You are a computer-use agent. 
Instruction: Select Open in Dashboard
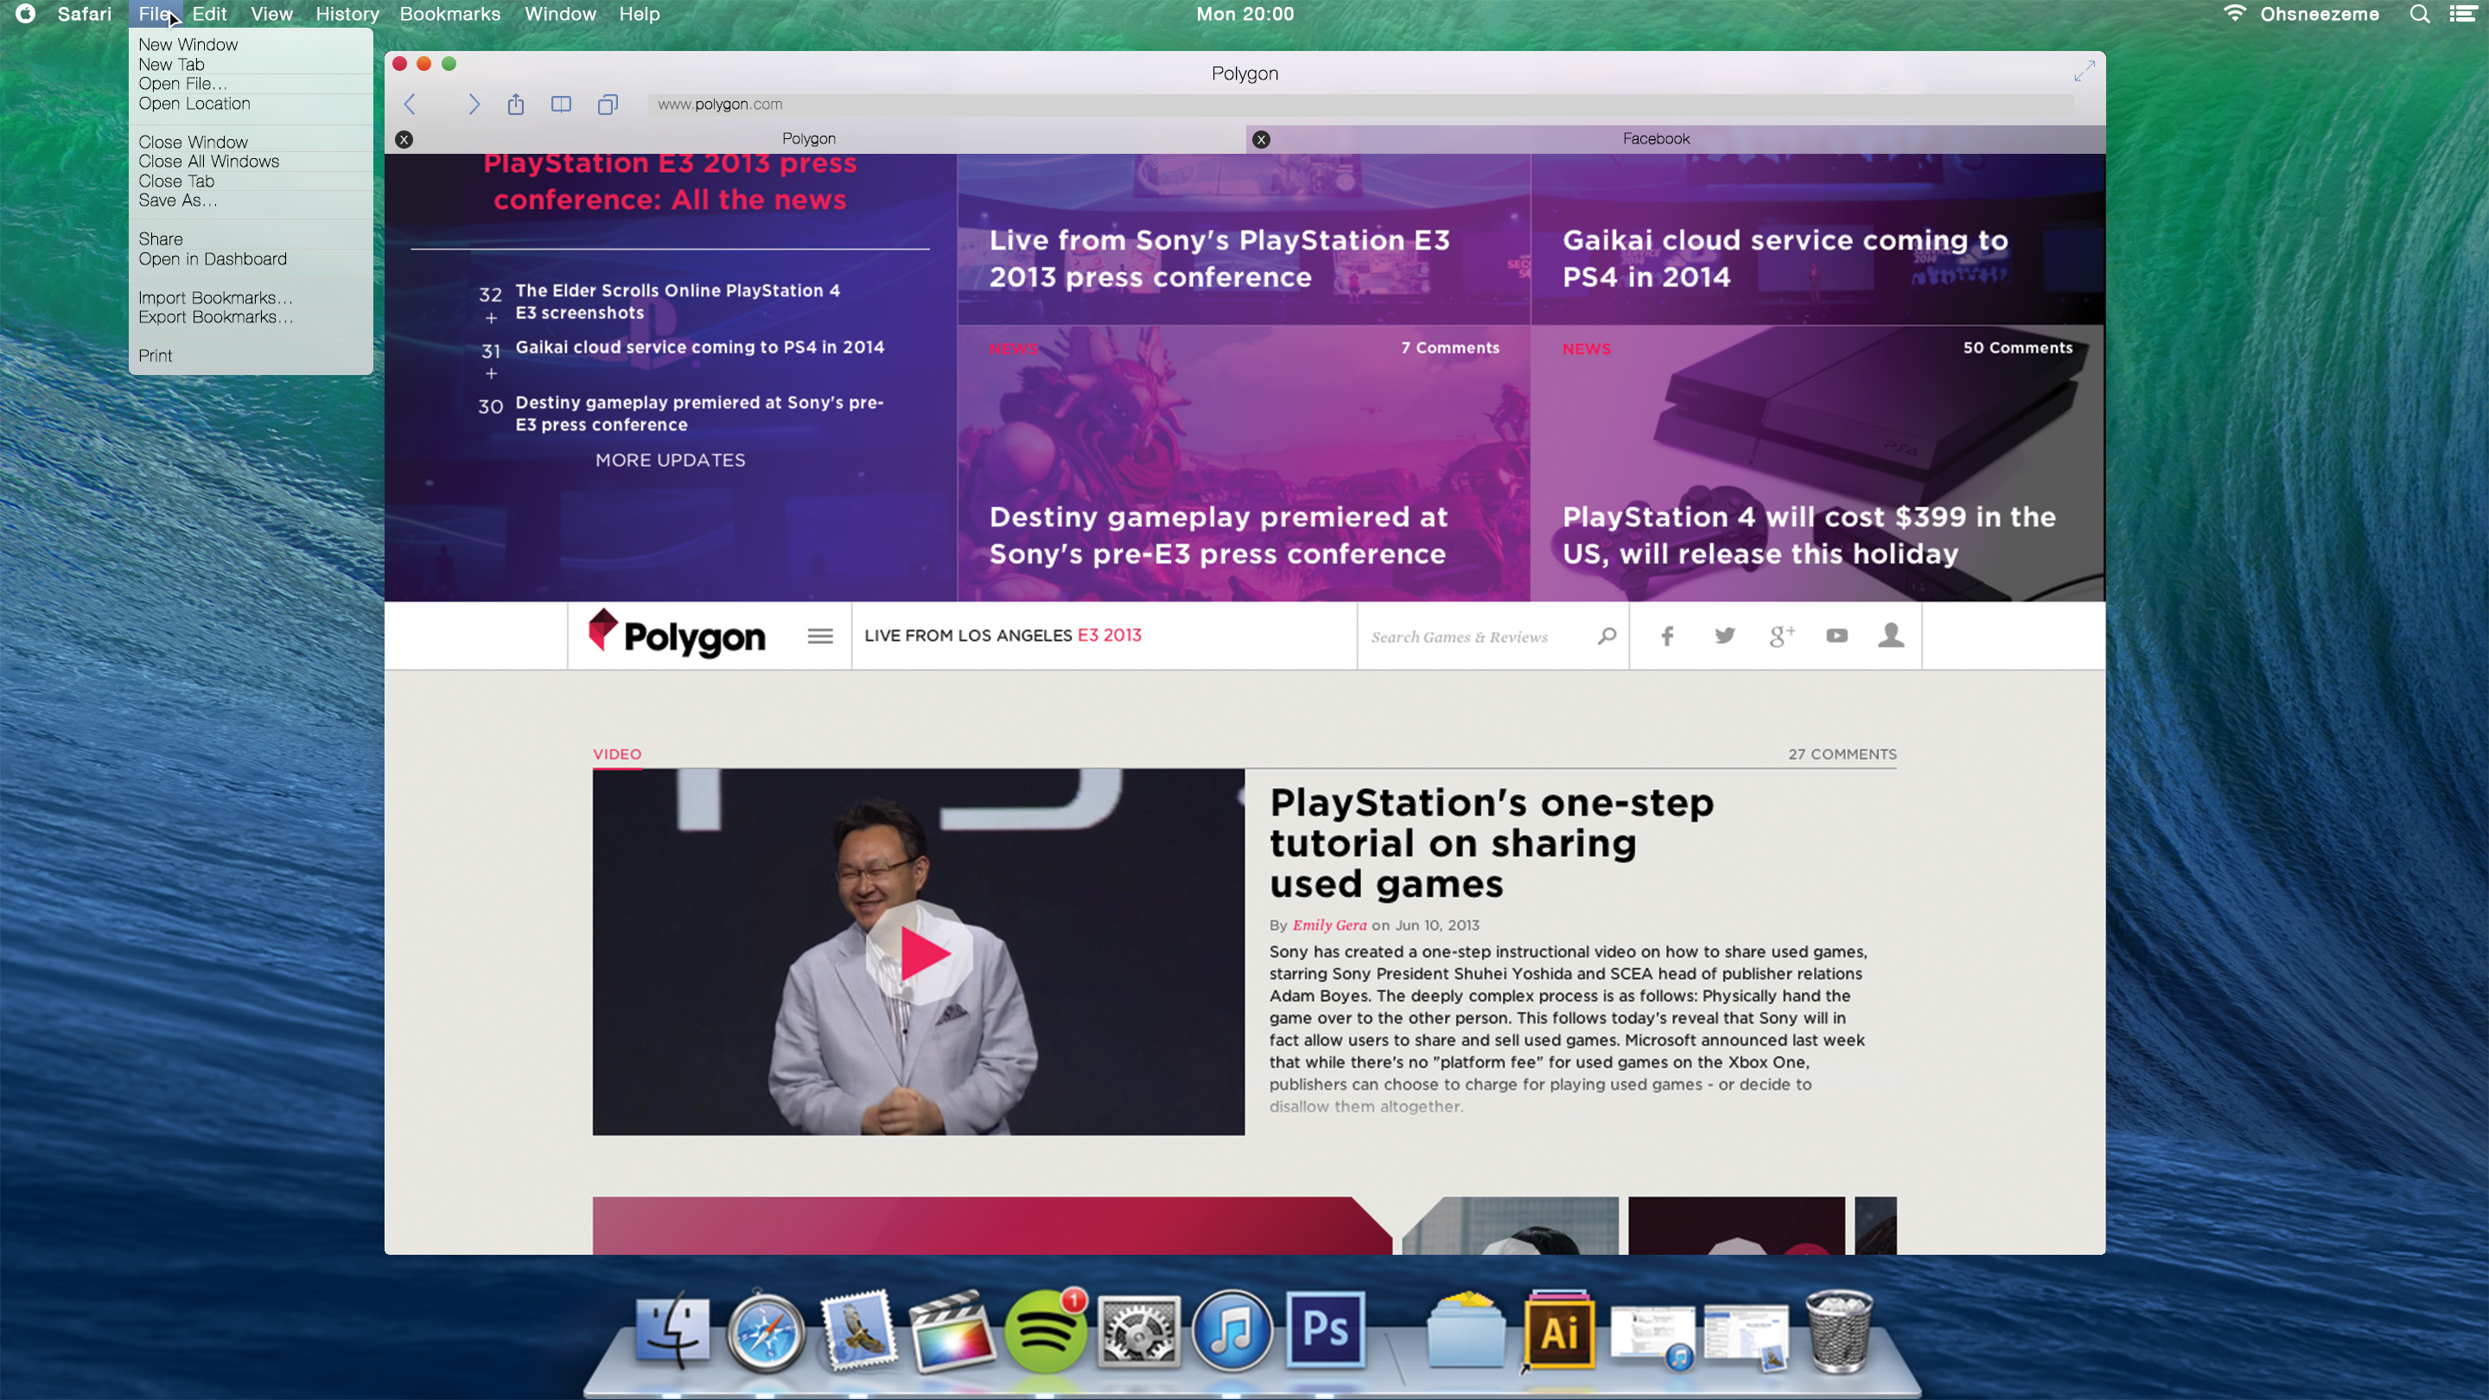pos(251,259)
